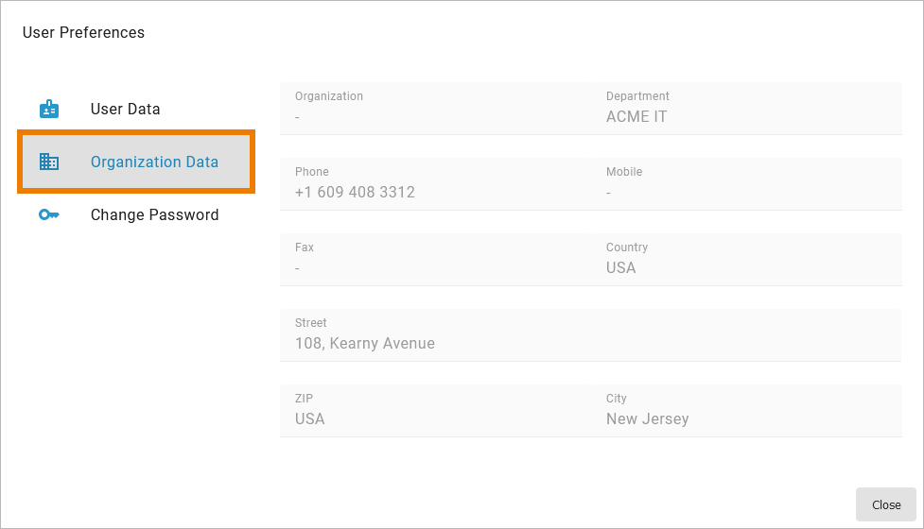This screenshot has width=924, height=529.
Task: Click the Change Password key icon
Action: pyautogui.click(x=49, y=214)
